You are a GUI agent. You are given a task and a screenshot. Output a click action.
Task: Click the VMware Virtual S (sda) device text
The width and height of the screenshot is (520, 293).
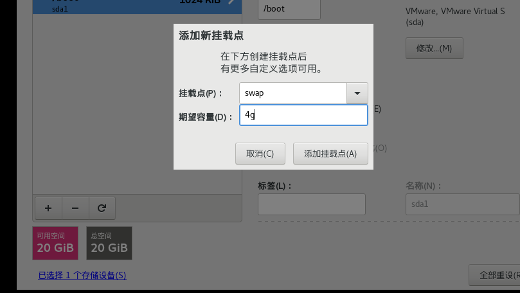pyautogui.click(x=455, y=17)
